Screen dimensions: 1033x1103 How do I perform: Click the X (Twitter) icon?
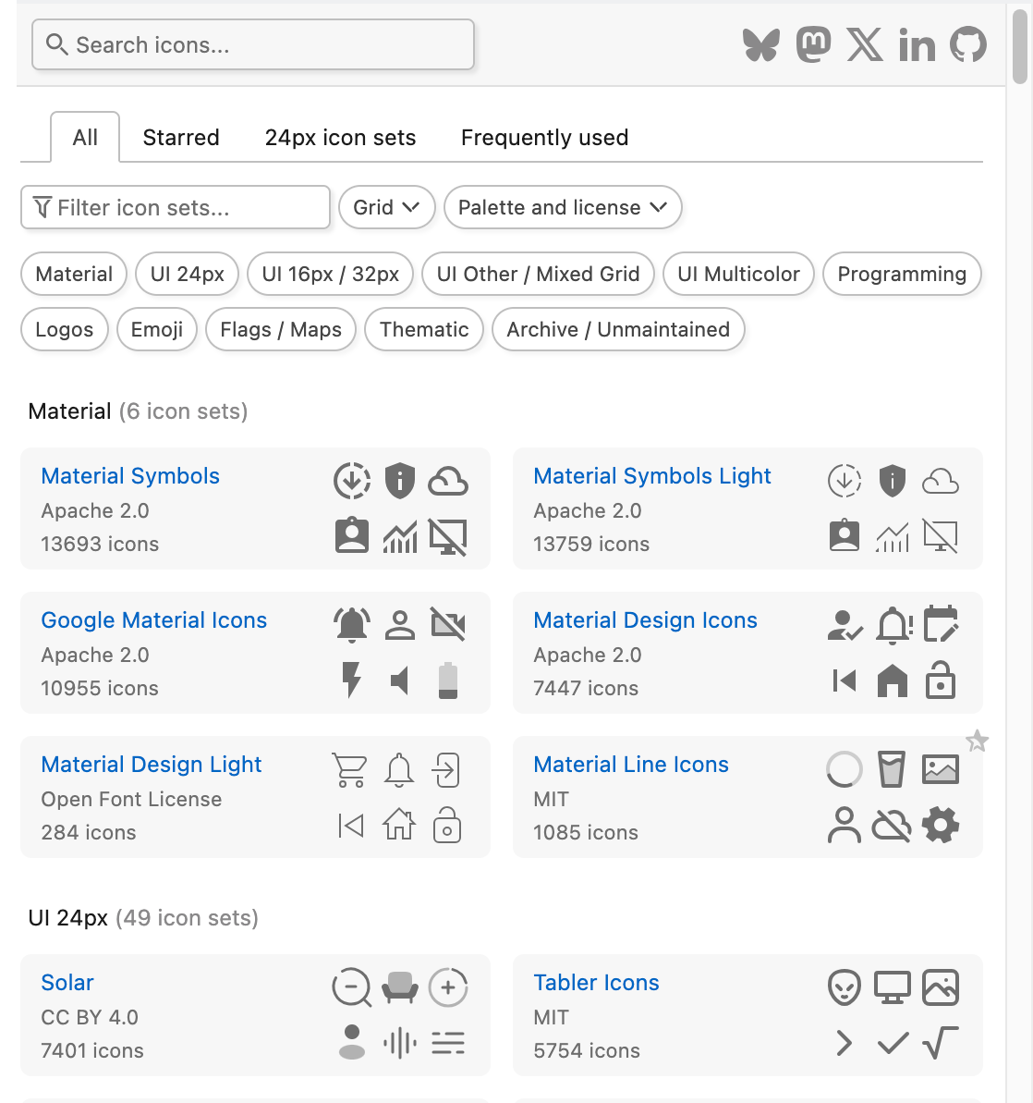click(865, 44)
